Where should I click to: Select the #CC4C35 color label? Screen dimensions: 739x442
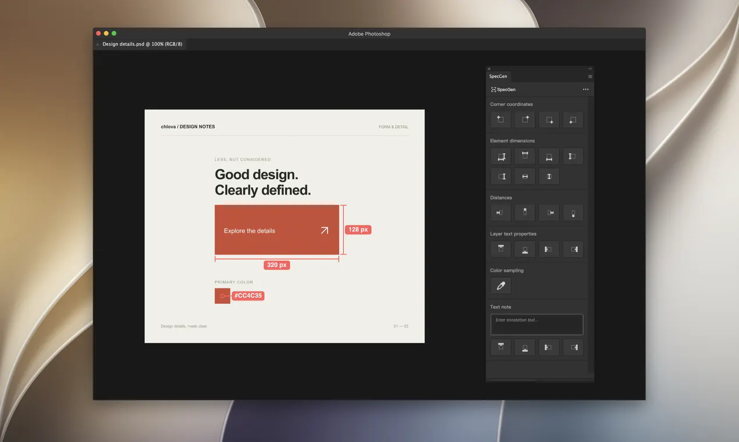248,296
